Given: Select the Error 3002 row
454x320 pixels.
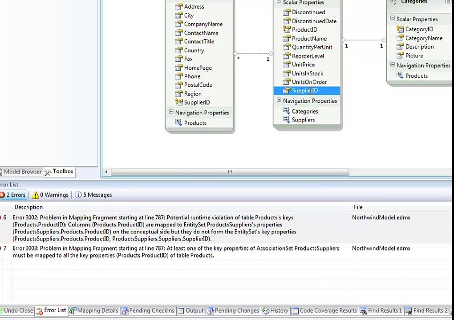Looking at the screenshot, I should tap(226, 228).
